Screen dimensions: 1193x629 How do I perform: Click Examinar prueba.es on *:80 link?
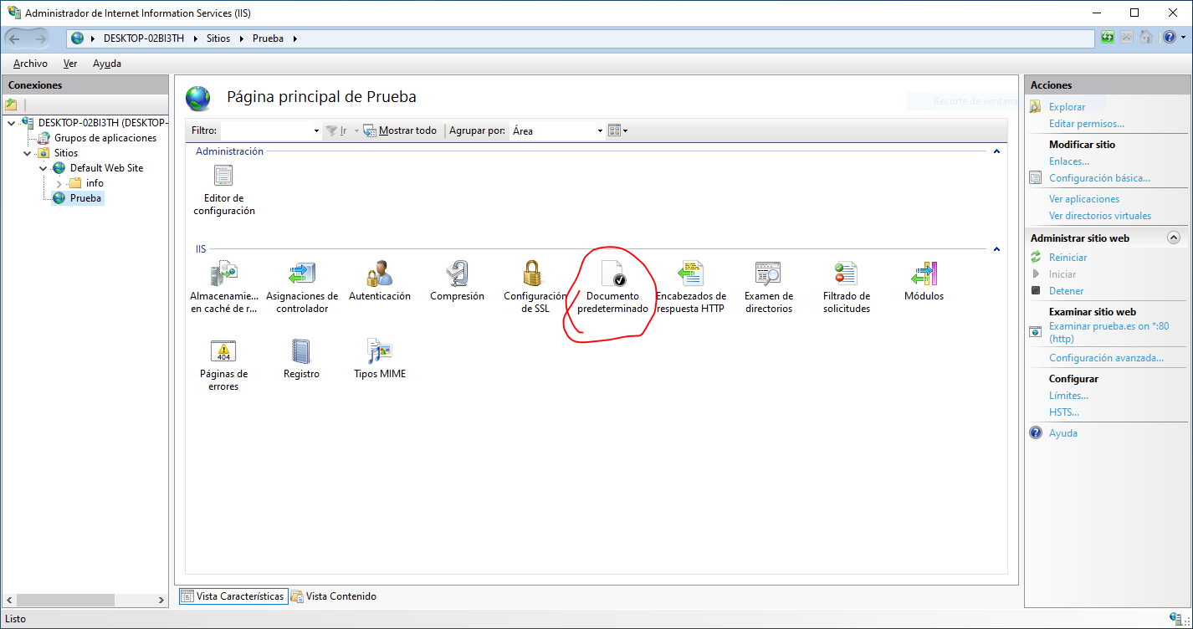coord(1109,332)
